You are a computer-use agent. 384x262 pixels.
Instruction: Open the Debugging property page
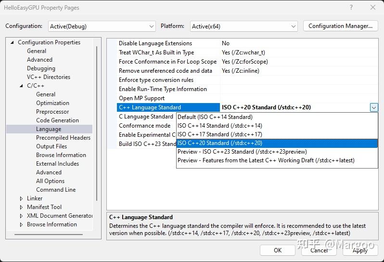[x=41, y=68]
